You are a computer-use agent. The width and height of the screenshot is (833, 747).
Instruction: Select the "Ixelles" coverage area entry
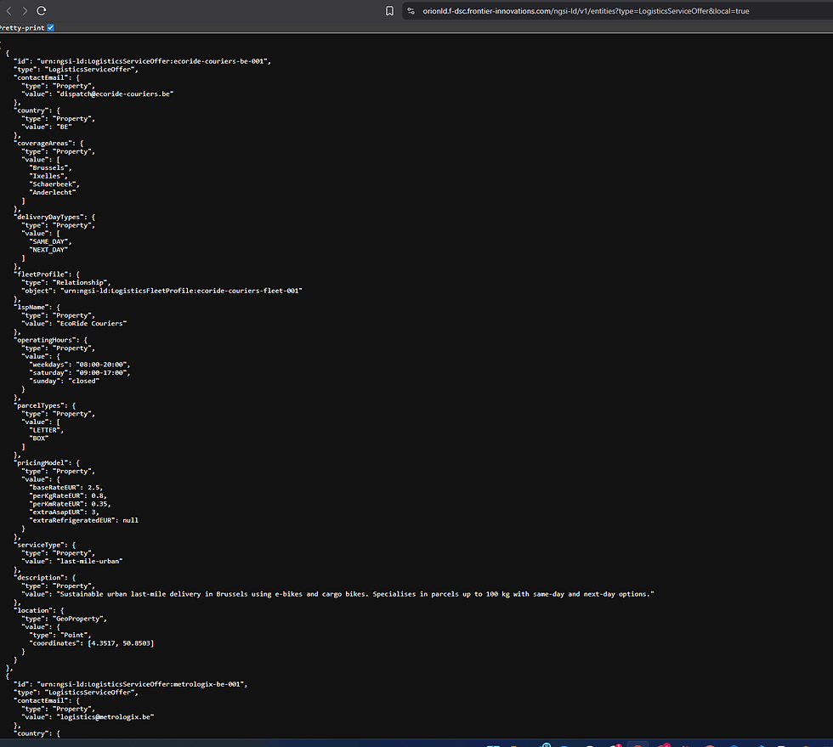[x=46, y=176]
